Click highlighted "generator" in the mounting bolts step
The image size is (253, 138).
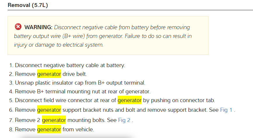tap(54, 120)
